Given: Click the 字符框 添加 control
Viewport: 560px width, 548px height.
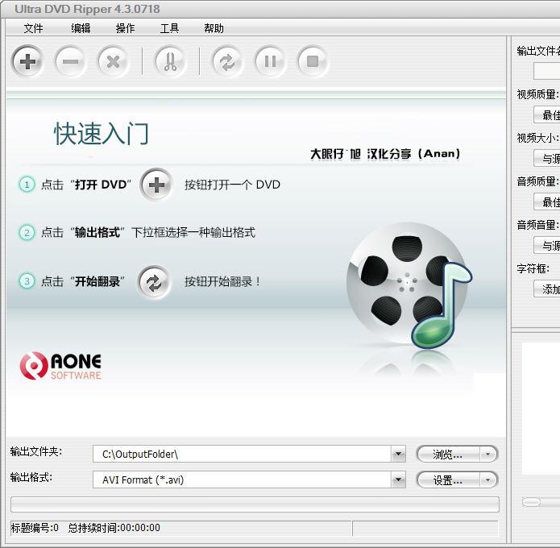Looking at the screenshot, I should pos(547,289).
